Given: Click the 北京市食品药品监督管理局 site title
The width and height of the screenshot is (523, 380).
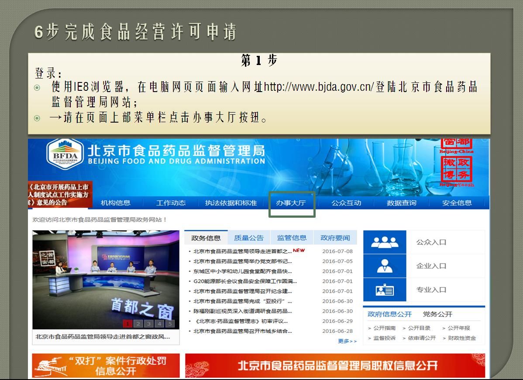Looking at the screenshot, I should tap(176, 151).
